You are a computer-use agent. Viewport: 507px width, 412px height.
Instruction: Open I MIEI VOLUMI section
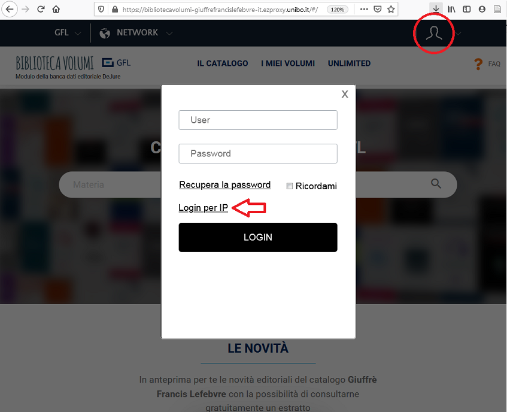tap(288, 63)
